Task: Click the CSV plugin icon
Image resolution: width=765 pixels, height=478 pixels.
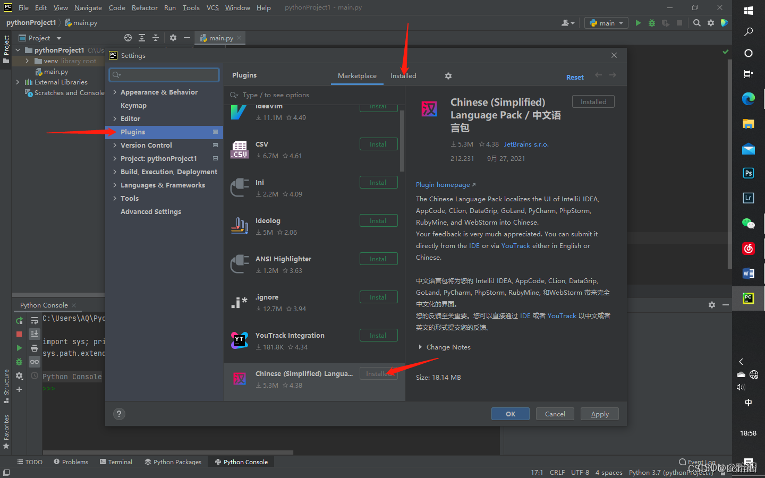Action: click(x=240, y=150)
